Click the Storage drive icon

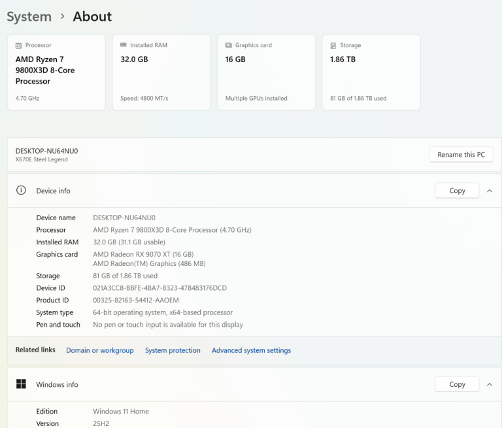point(333,46)
